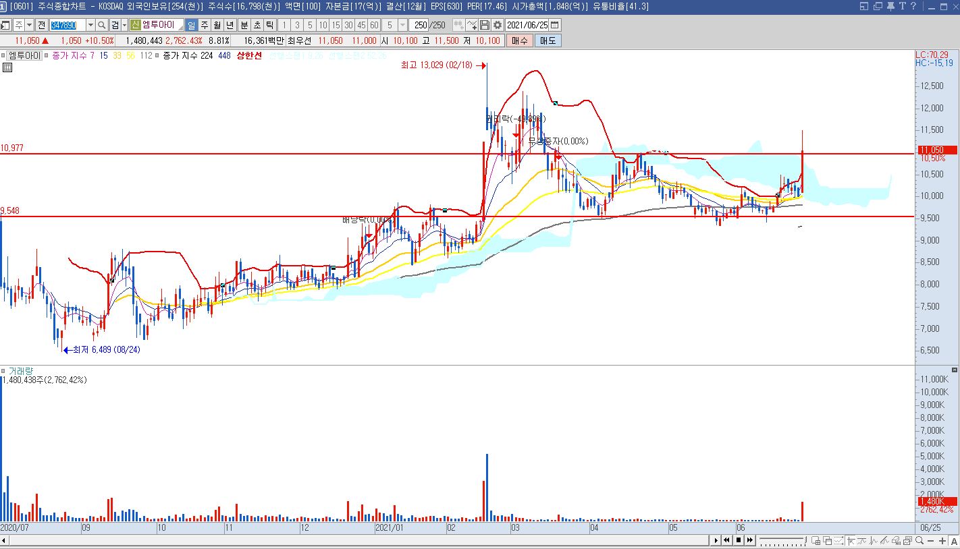Click the fast-forward button in bottom bar
Screen dimensions: 960x549
[x=750, y=540]
